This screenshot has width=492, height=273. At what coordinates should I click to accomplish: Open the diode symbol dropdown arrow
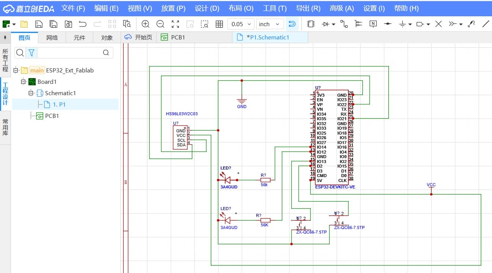[x=334, y=24]
